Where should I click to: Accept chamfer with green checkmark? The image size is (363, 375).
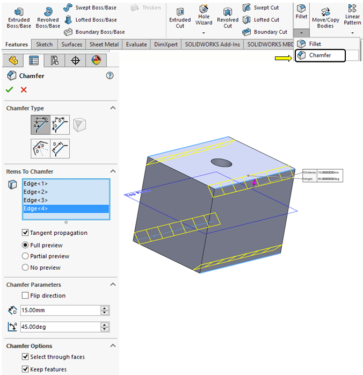10,90
